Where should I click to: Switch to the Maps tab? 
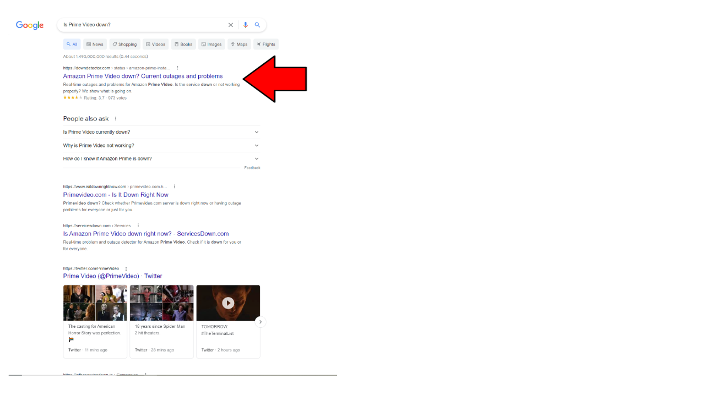(239, 45)
